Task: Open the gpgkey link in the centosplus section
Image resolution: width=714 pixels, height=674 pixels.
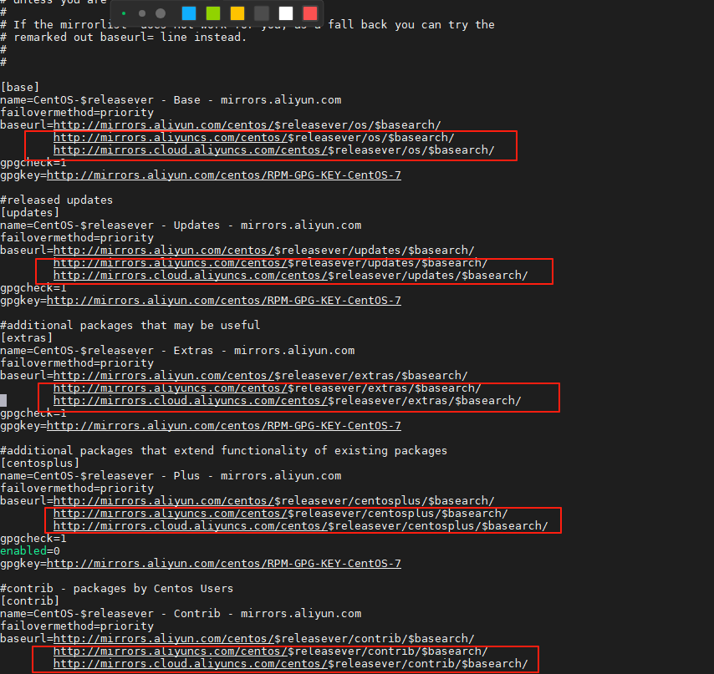Action: coord(224,564)
